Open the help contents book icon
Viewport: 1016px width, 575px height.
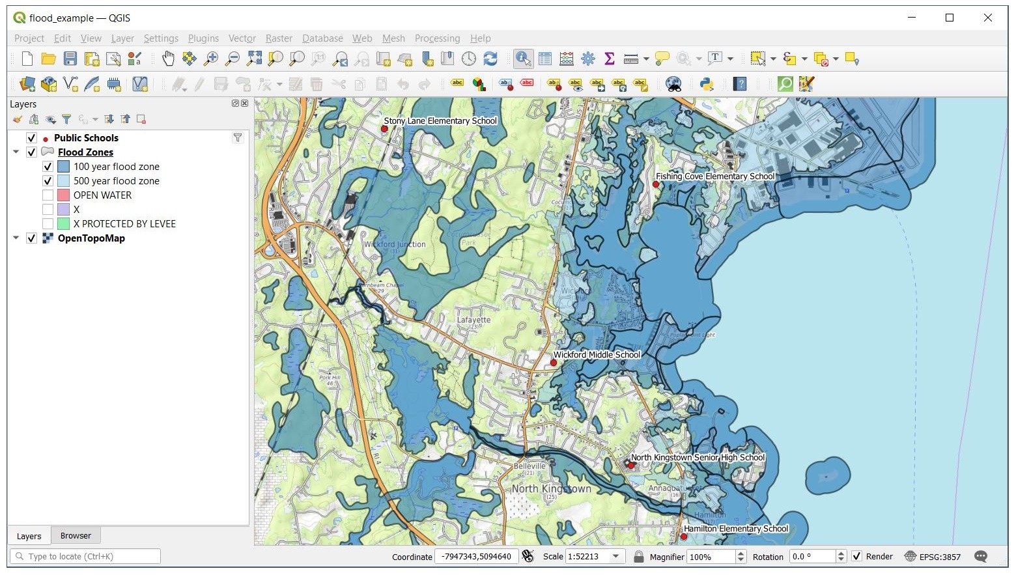coord(740,84)
